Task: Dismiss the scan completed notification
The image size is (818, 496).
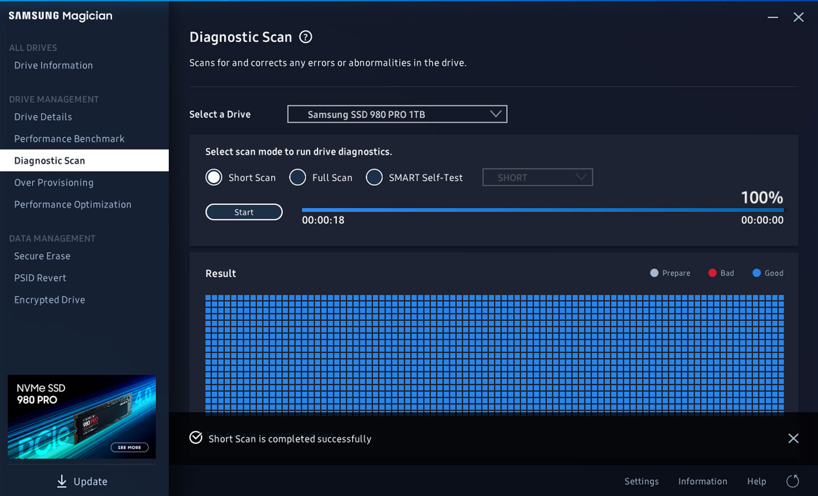Action: (x=794, y=438)
